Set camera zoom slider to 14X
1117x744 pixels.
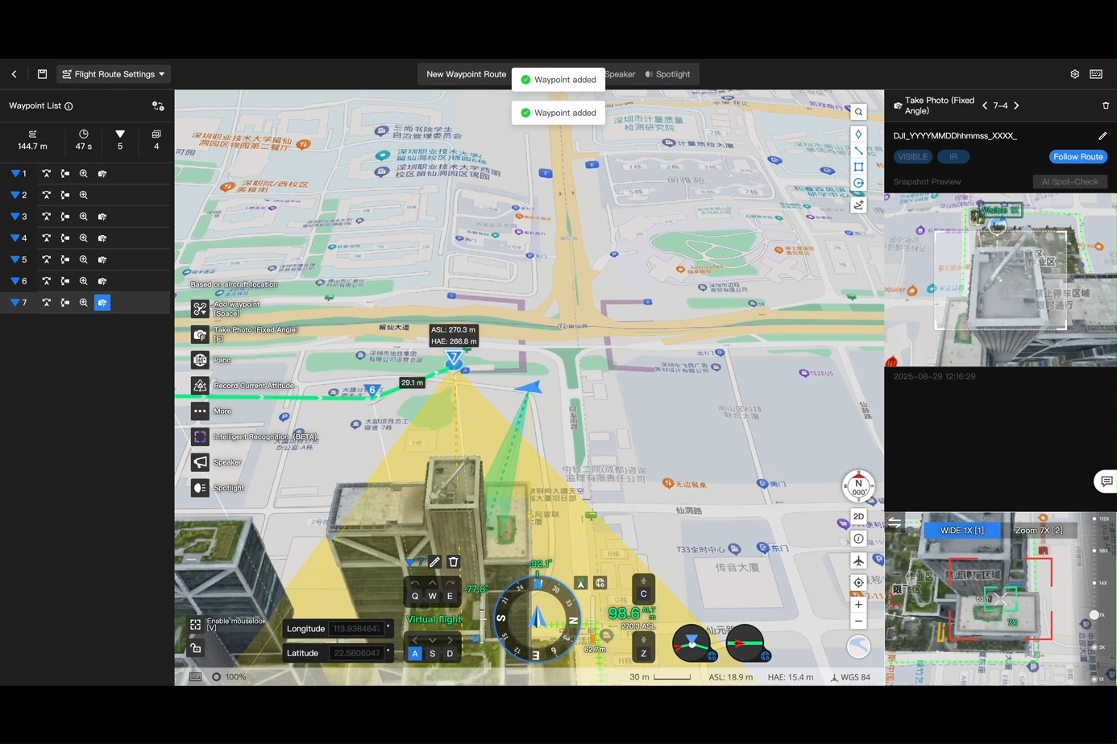click(x=1094, y=583)
